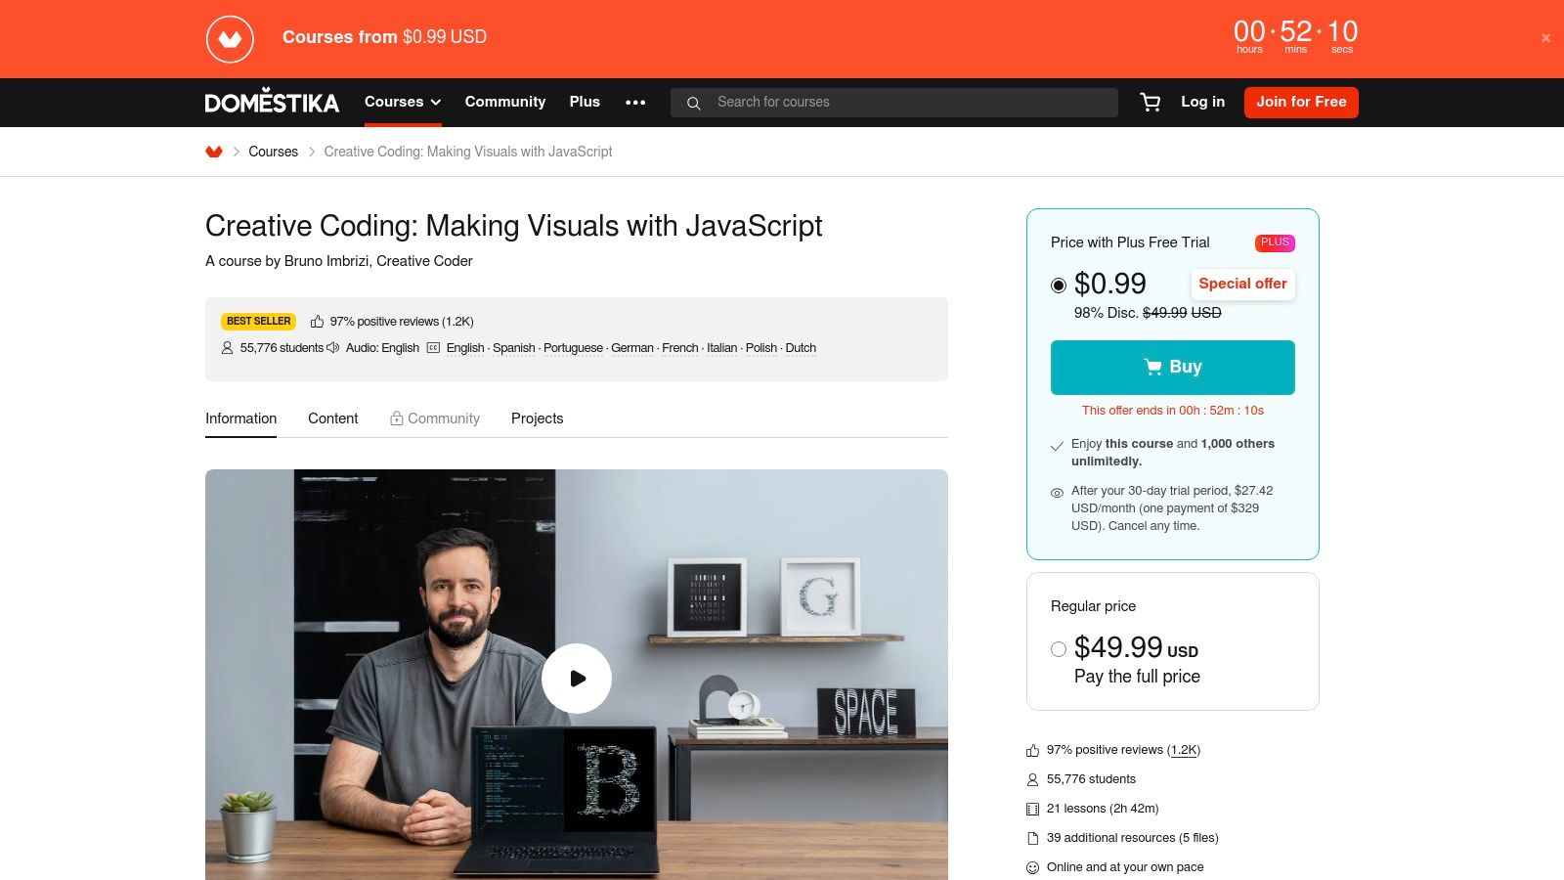Focus the Search for courses field

pyautogui.click(x=894, y=103)
